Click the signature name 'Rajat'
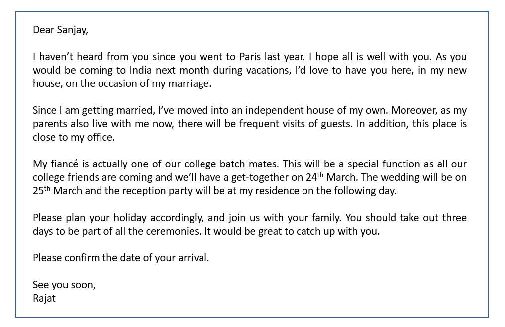505x327 pixels. coord(44,298)
